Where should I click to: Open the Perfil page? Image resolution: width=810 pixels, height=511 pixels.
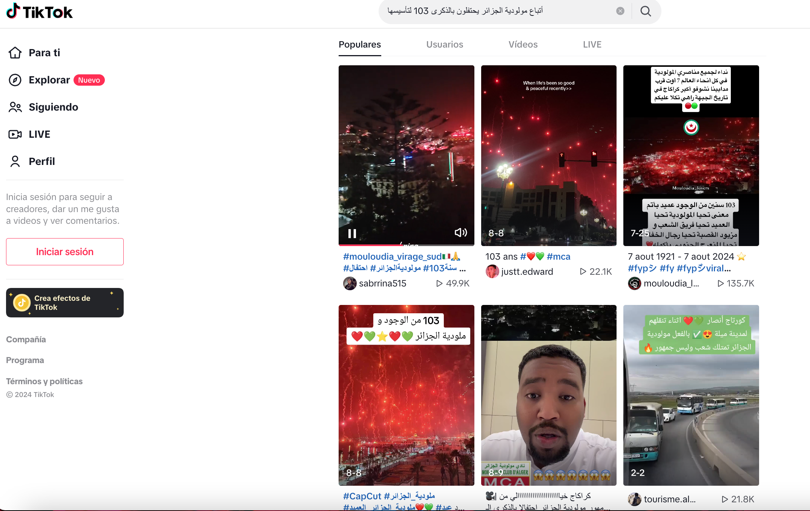(41, 162)
